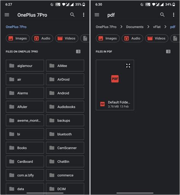Click chevron after vFlat breadcrumb
The width and height of the screenshot is (180, 195).
165,27
